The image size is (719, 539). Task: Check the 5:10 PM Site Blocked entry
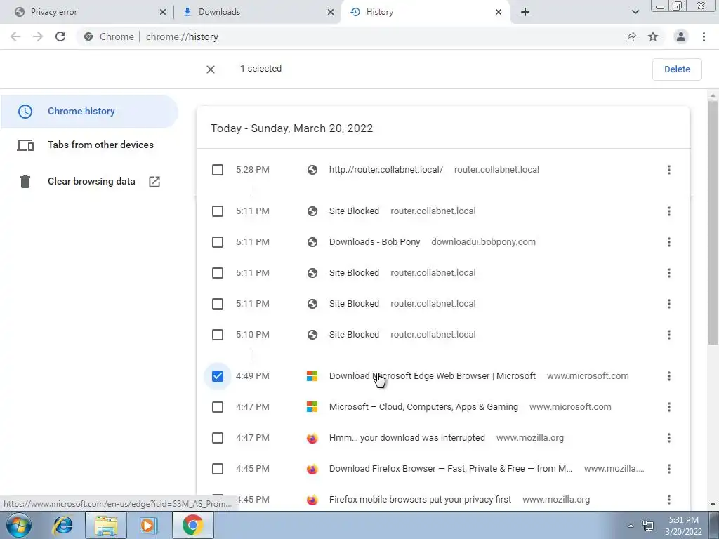(x=218, y=335)
